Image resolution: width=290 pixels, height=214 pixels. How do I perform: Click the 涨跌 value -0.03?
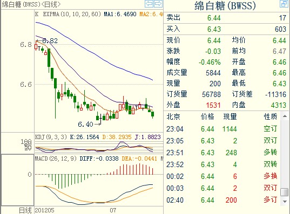coord(213,51)
